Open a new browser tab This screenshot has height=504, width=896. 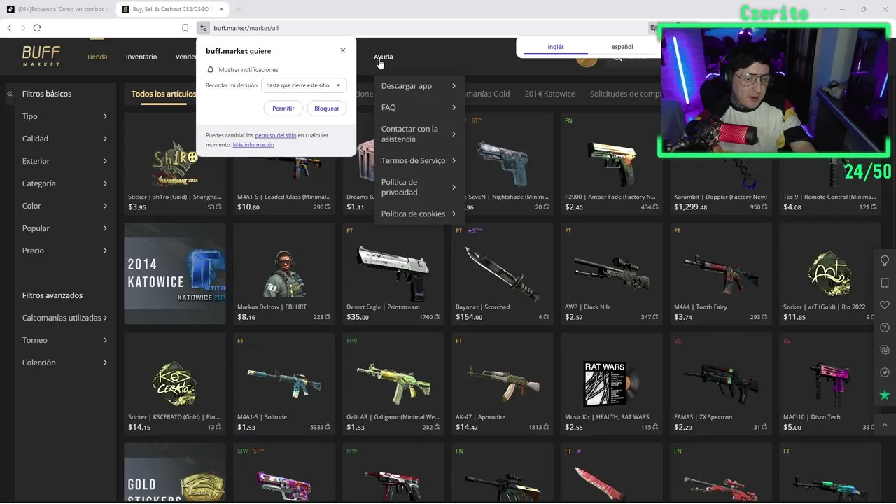tap(238, 9)
